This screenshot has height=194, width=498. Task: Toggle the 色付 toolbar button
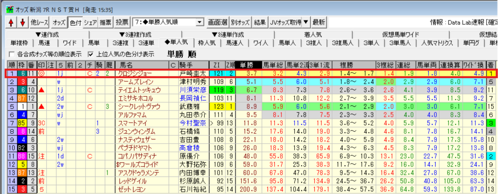(75, 22)
